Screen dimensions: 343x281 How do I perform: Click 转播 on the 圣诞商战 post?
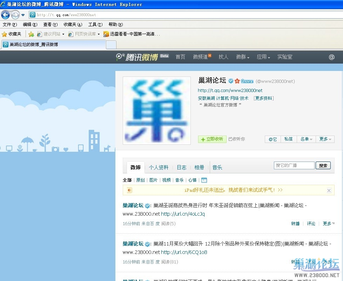[295, 224]
